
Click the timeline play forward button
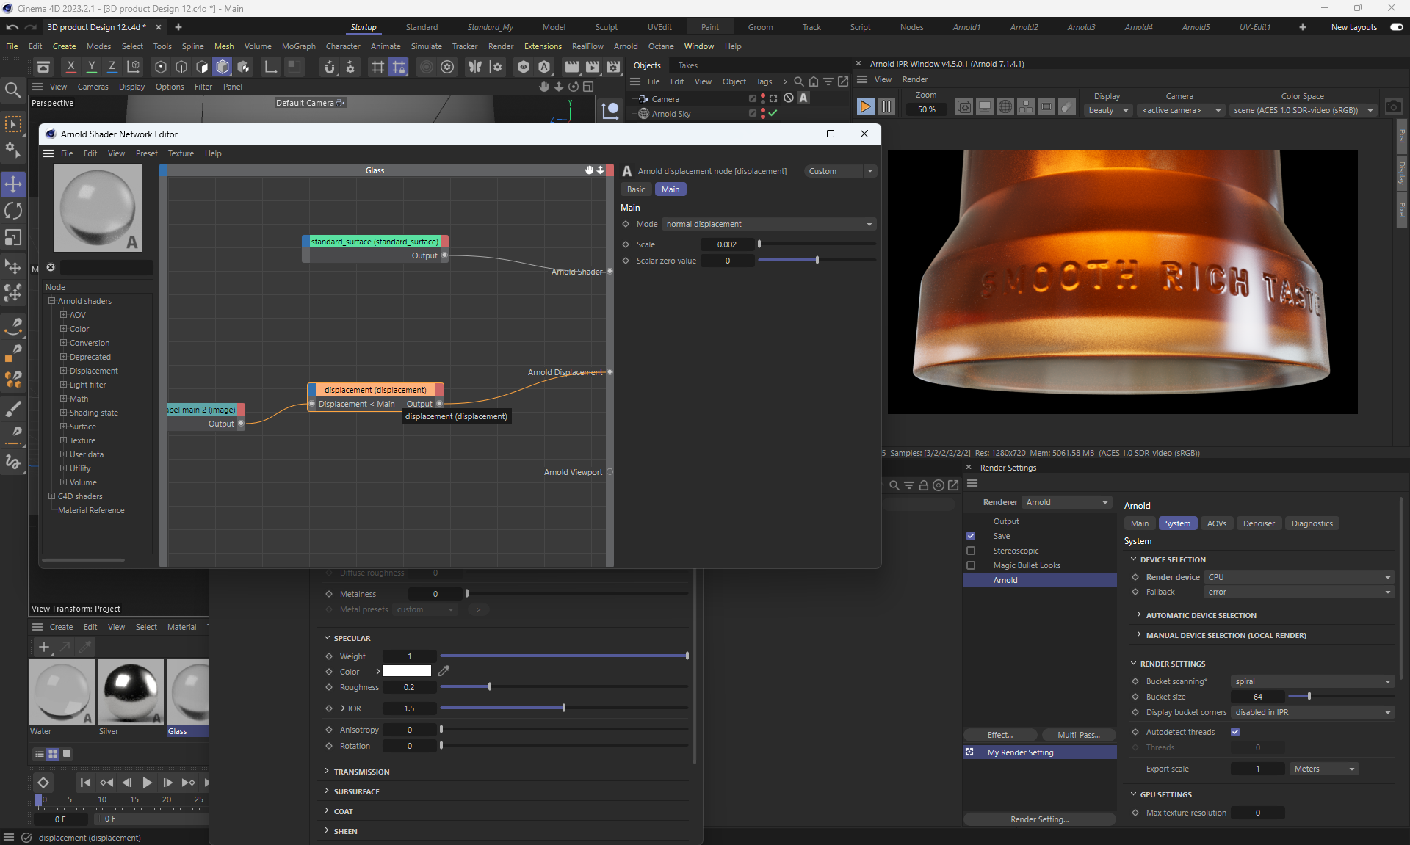(x=147, y=783)
